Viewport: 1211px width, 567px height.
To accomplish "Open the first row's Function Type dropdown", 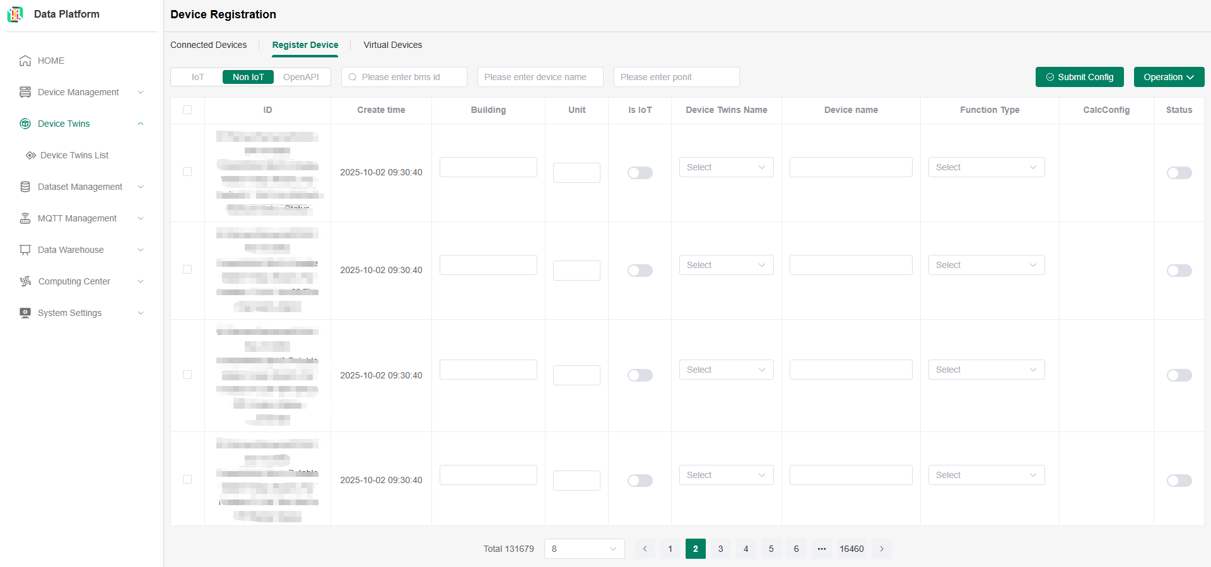I will coord(986,167).
